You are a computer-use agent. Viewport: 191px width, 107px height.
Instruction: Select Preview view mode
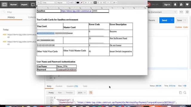tap(69, 92)
